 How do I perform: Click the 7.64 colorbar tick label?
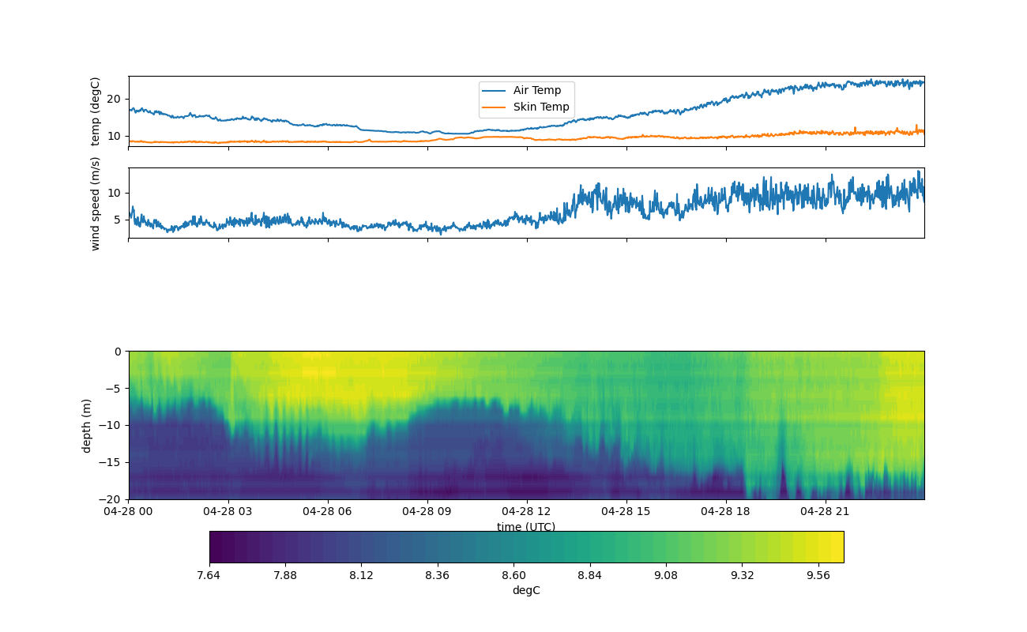tap(209, 575)
